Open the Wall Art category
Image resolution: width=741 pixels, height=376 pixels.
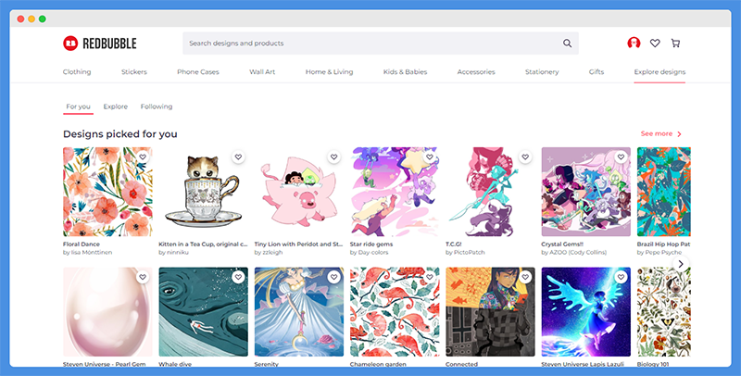[262, 72]
